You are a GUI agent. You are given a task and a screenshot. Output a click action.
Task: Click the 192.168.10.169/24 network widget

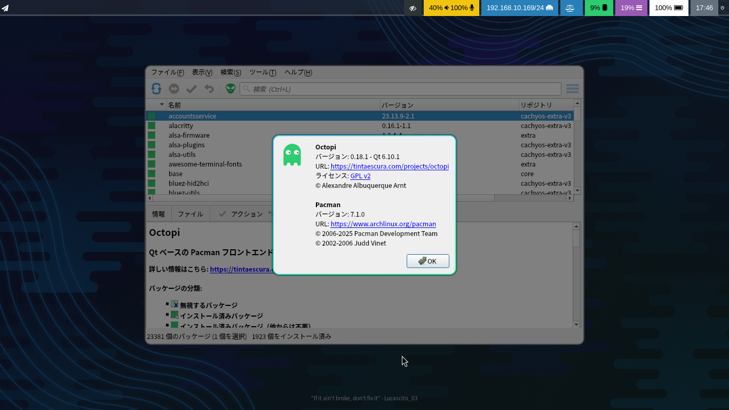coord(520,8)
